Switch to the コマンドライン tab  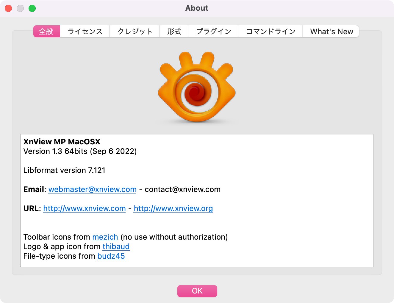point(271,31)
